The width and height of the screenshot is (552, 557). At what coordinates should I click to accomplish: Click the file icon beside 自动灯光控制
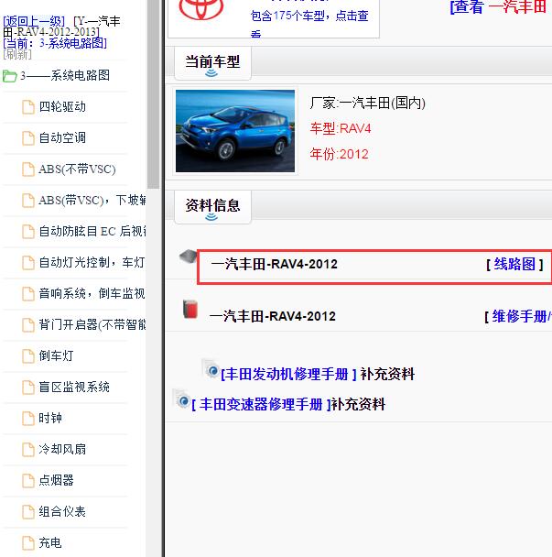[x=28, y=263]
